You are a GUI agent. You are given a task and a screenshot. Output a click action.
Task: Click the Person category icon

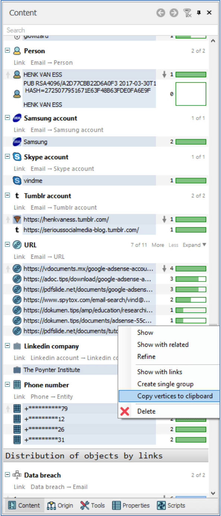coord(17,51)
